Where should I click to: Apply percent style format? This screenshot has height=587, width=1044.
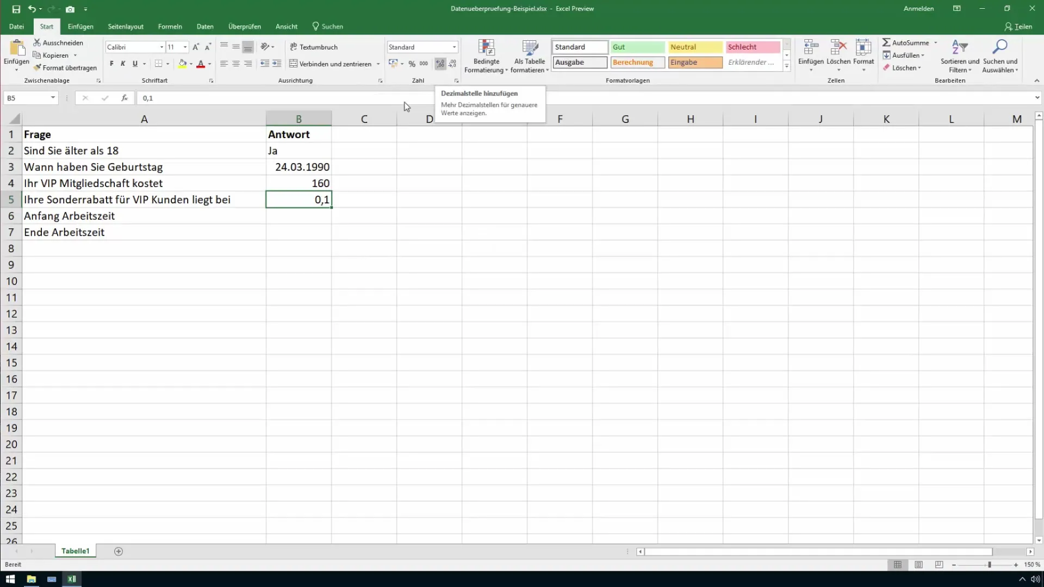click(x=412, y=64)
